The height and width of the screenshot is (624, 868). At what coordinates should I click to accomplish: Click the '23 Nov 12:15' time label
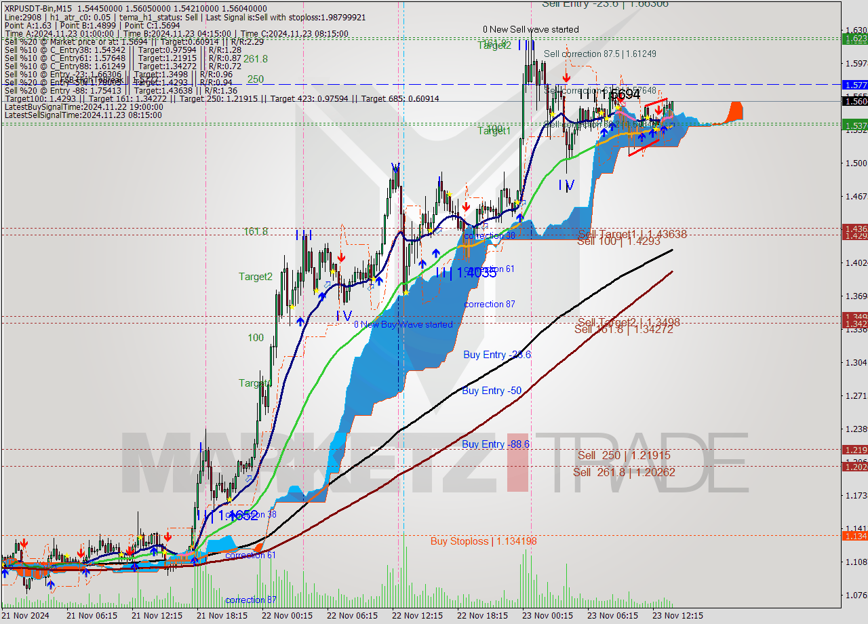[677, 615]
